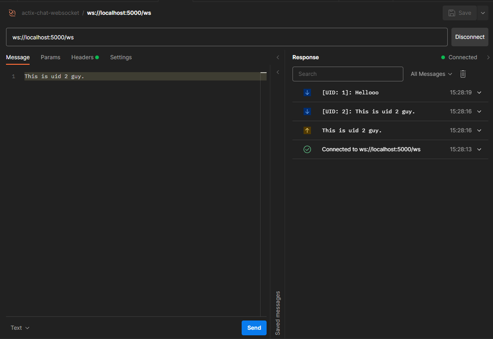Collapse the message editor using left chevron
Viewport: 493px width, 339px height.
pyautogui.click(x=278, y=57)
